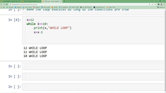Click output line 12 WHILE LOOP
166x93 pixels.
tap(35, 48)
